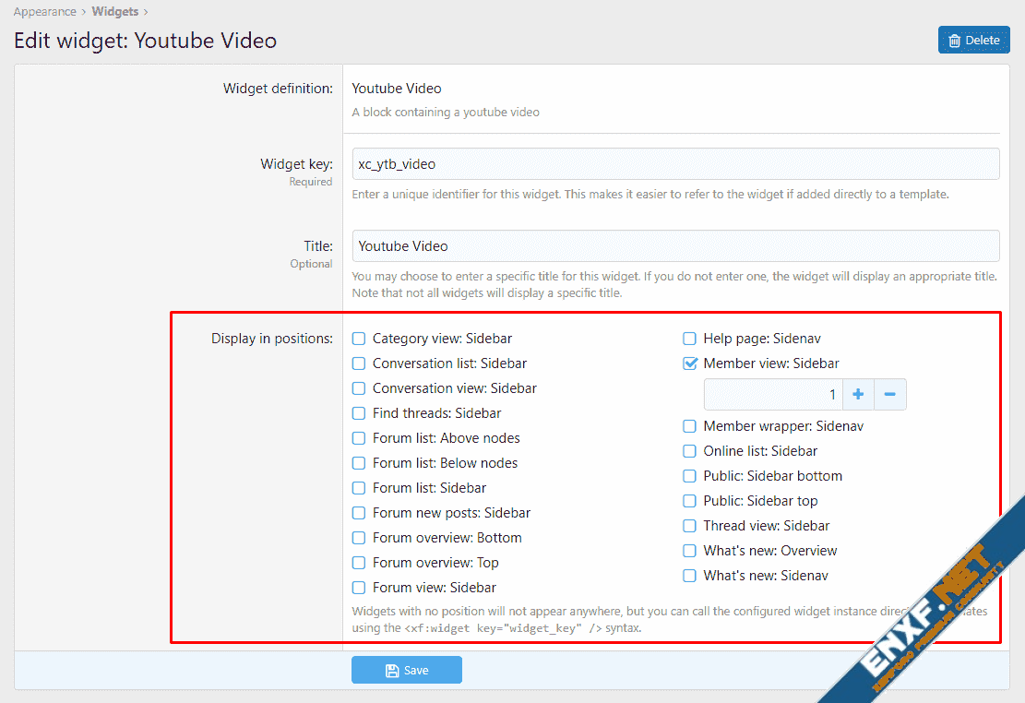Click into the Widget key field
The height and width of the screenshot is (703, 1025).
(675, 164)
